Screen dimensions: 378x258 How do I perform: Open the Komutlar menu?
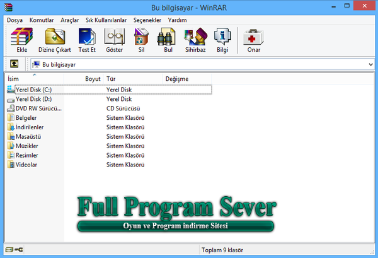click(42, 20)
